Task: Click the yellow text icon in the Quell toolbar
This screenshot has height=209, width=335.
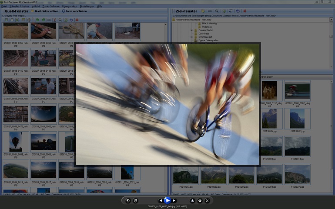Action: coord(23,20)
